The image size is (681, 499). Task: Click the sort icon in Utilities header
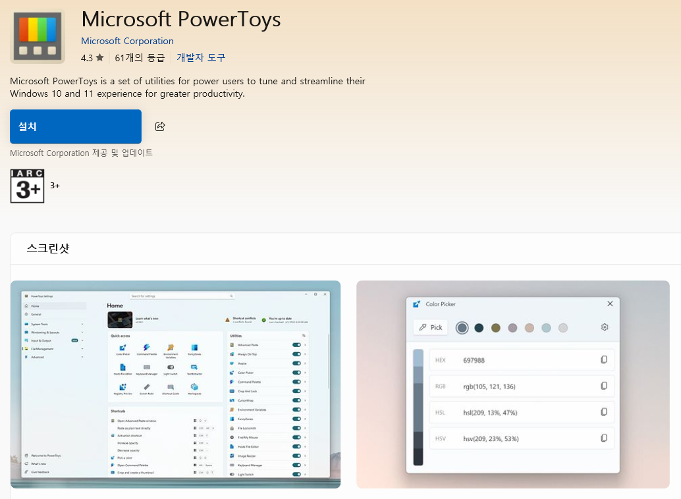[x=304, y=336]
